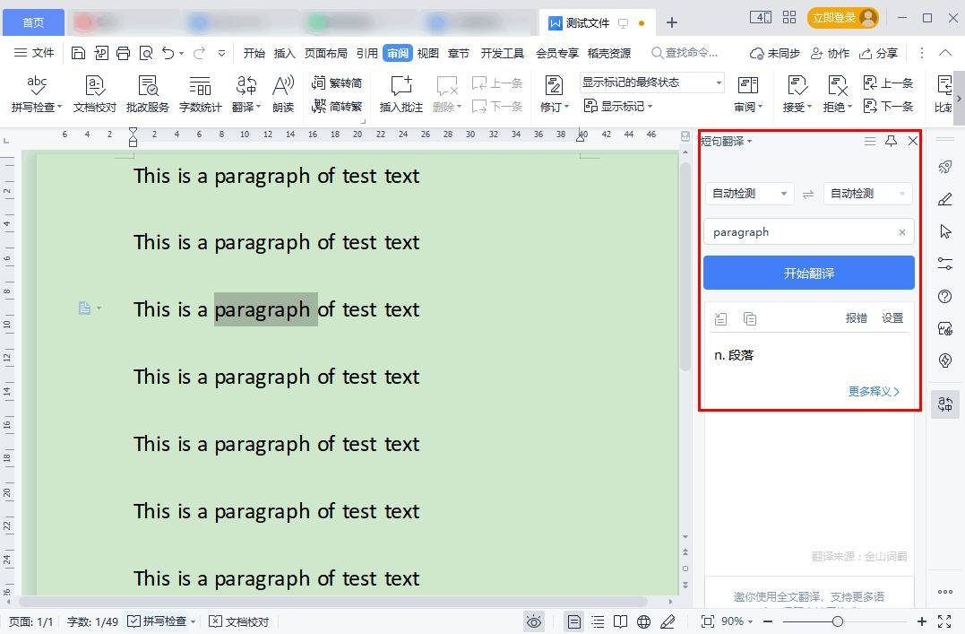Click the Redo arrow icon
965x634 pixels.
(199, 53)
